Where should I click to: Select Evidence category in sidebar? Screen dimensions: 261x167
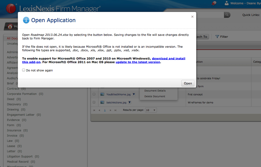click(x=16, y=120)
